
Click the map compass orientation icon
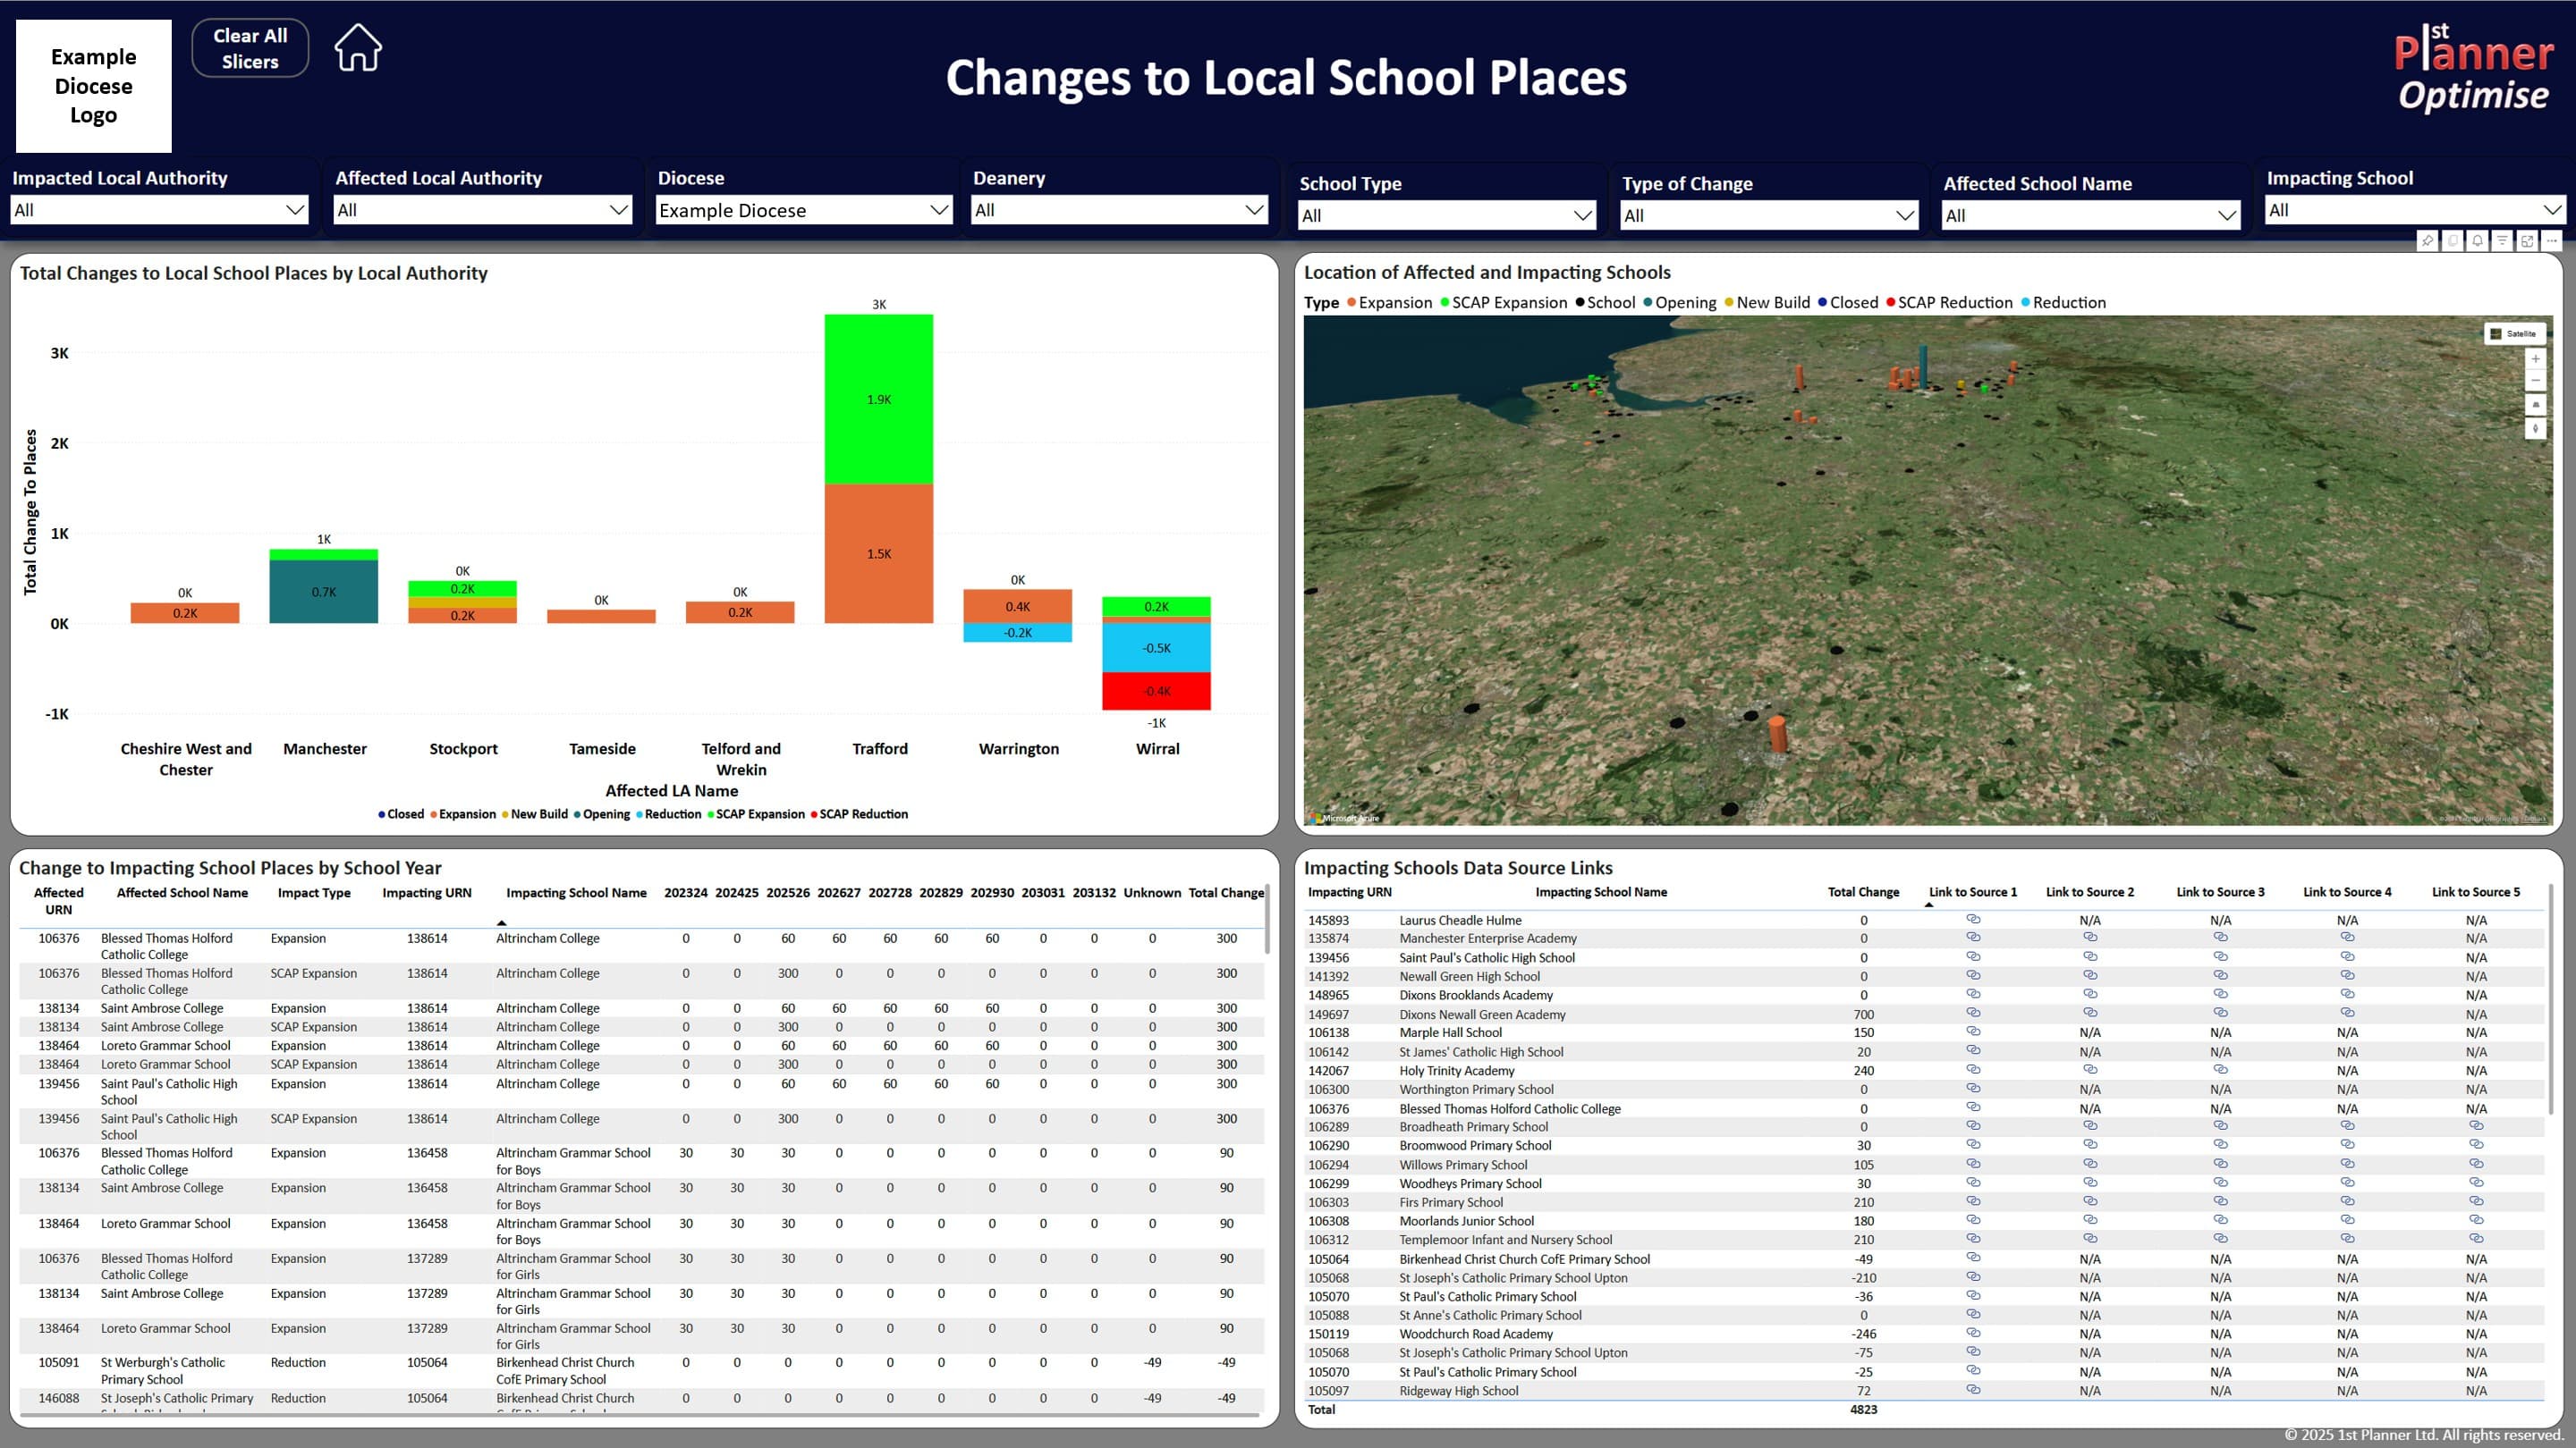tap(2536, 429)
